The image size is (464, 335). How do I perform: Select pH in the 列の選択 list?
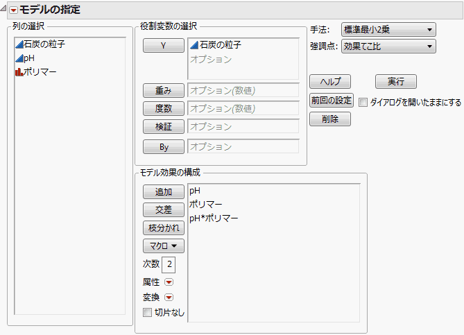click(x=29, y=58)
